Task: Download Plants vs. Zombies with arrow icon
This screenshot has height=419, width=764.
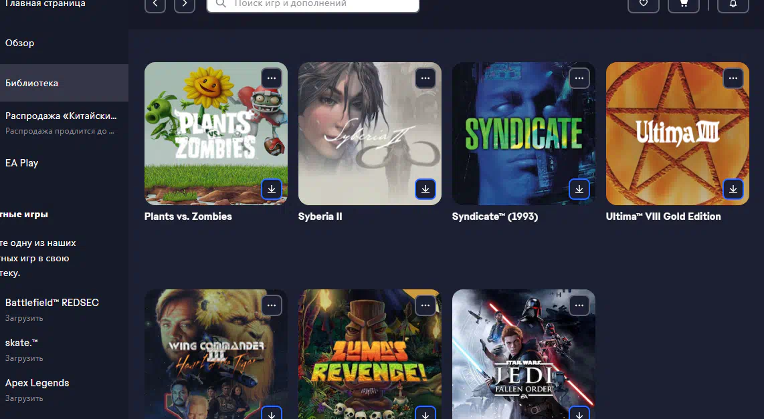Action: [271, 189]
